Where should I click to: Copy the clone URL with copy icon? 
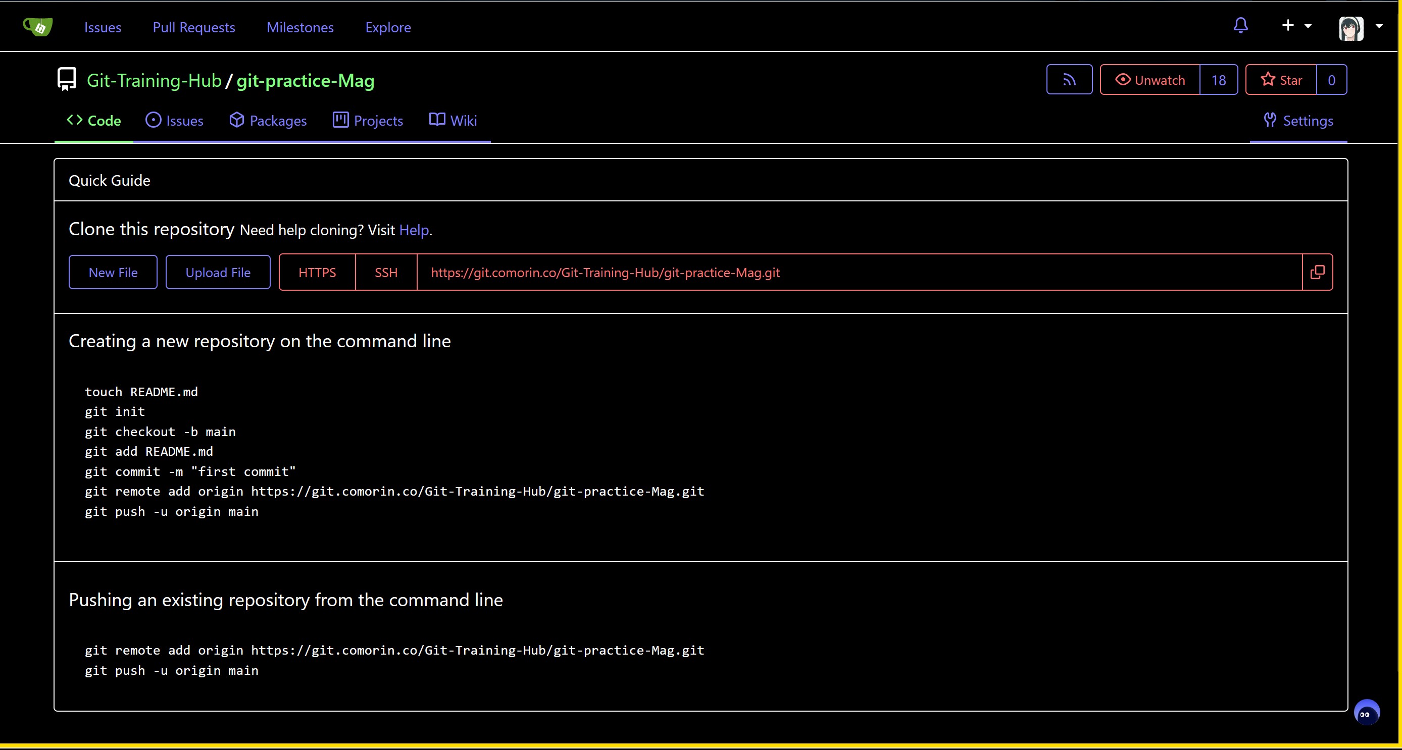point(1317,272)
